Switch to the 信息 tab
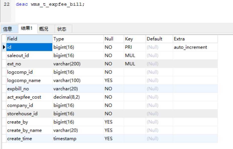The image size is (233, 149). tap(9, 29)
